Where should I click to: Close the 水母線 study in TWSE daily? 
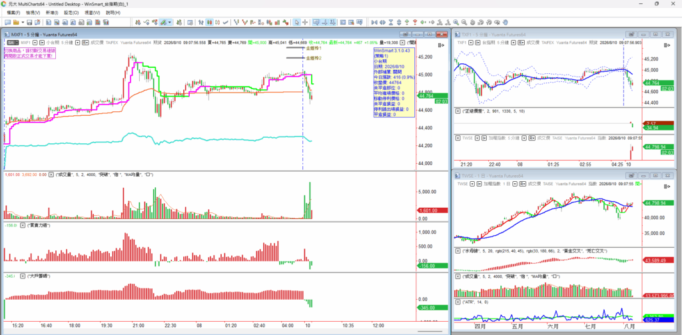458,251
